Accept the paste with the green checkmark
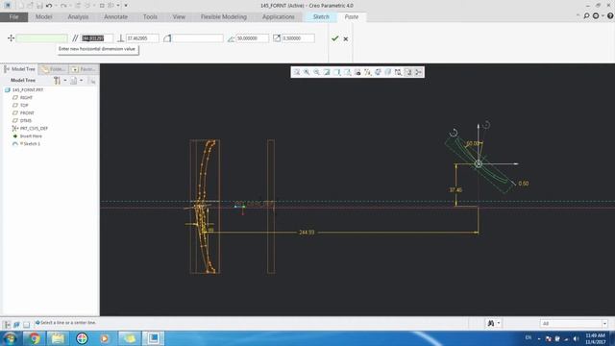Image resolution: width=615 pixels, height=346 pixels. click(334, 38)
